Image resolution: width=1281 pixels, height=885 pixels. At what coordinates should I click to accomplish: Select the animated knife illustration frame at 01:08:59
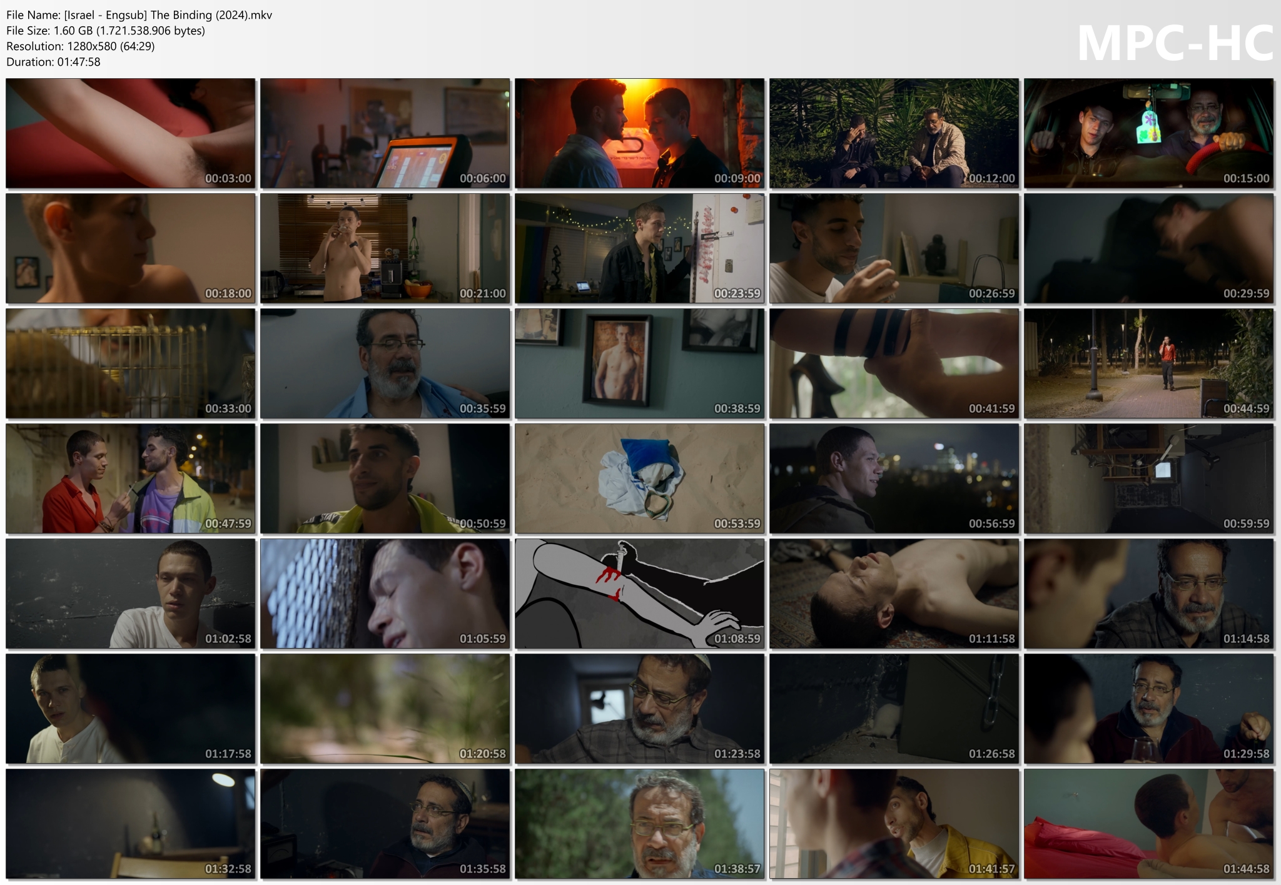point(639,594)
